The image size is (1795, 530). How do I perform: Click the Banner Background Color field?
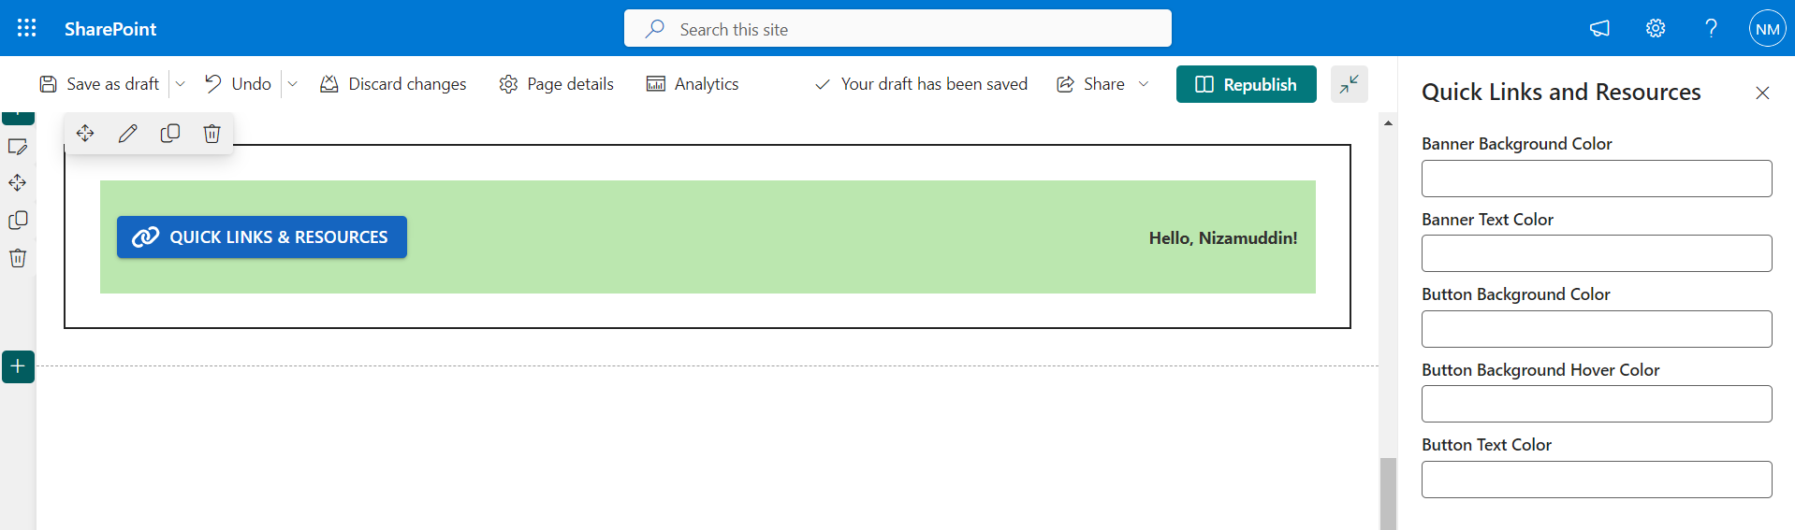pos(1597,179)
